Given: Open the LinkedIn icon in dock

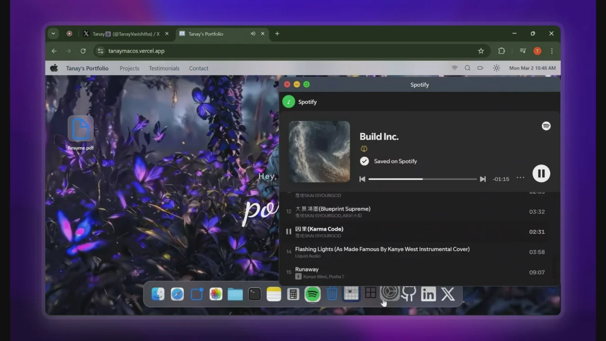Looking at the screenshot, I should [x=428, y=294].
